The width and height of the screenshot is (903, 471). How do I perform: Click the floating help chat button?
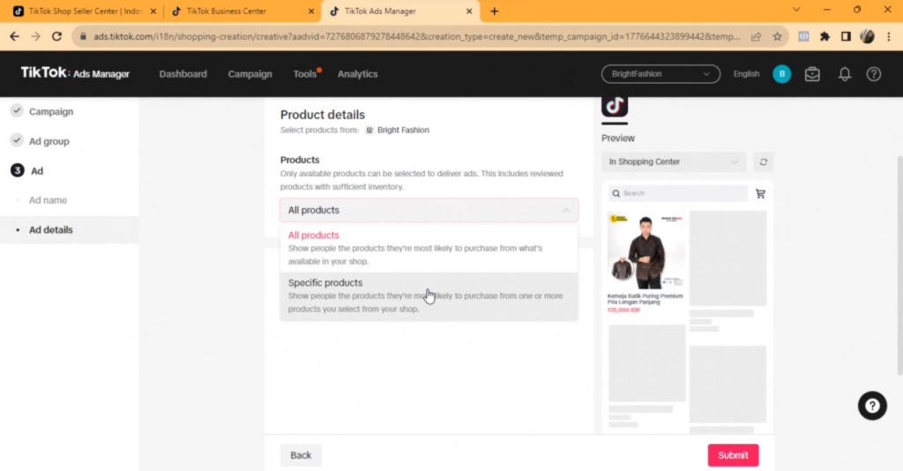click(x=871, y=406)
